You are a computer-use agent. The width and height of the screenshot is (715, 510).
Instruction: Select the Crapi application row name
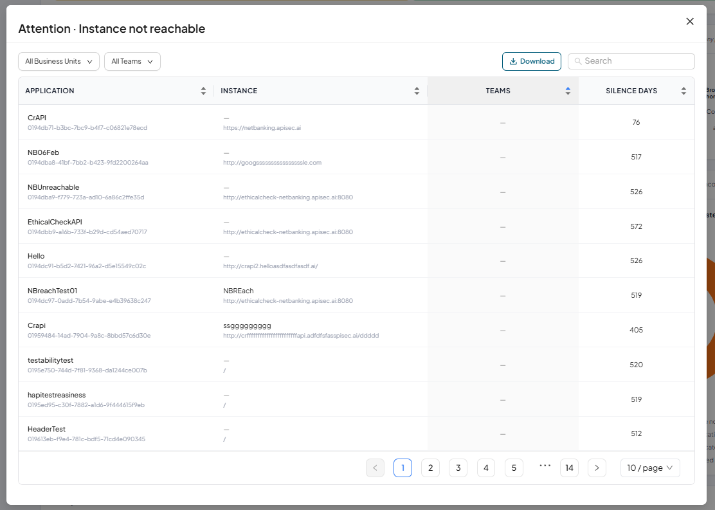click(37, 325)
